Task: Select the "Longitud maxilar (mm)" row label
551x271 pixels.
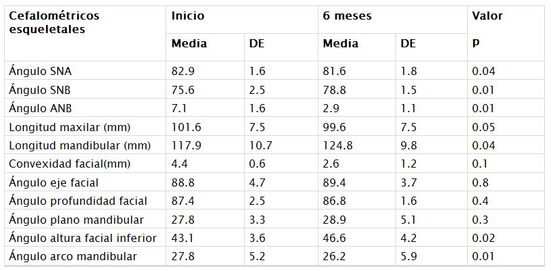Action: (70, 127)
